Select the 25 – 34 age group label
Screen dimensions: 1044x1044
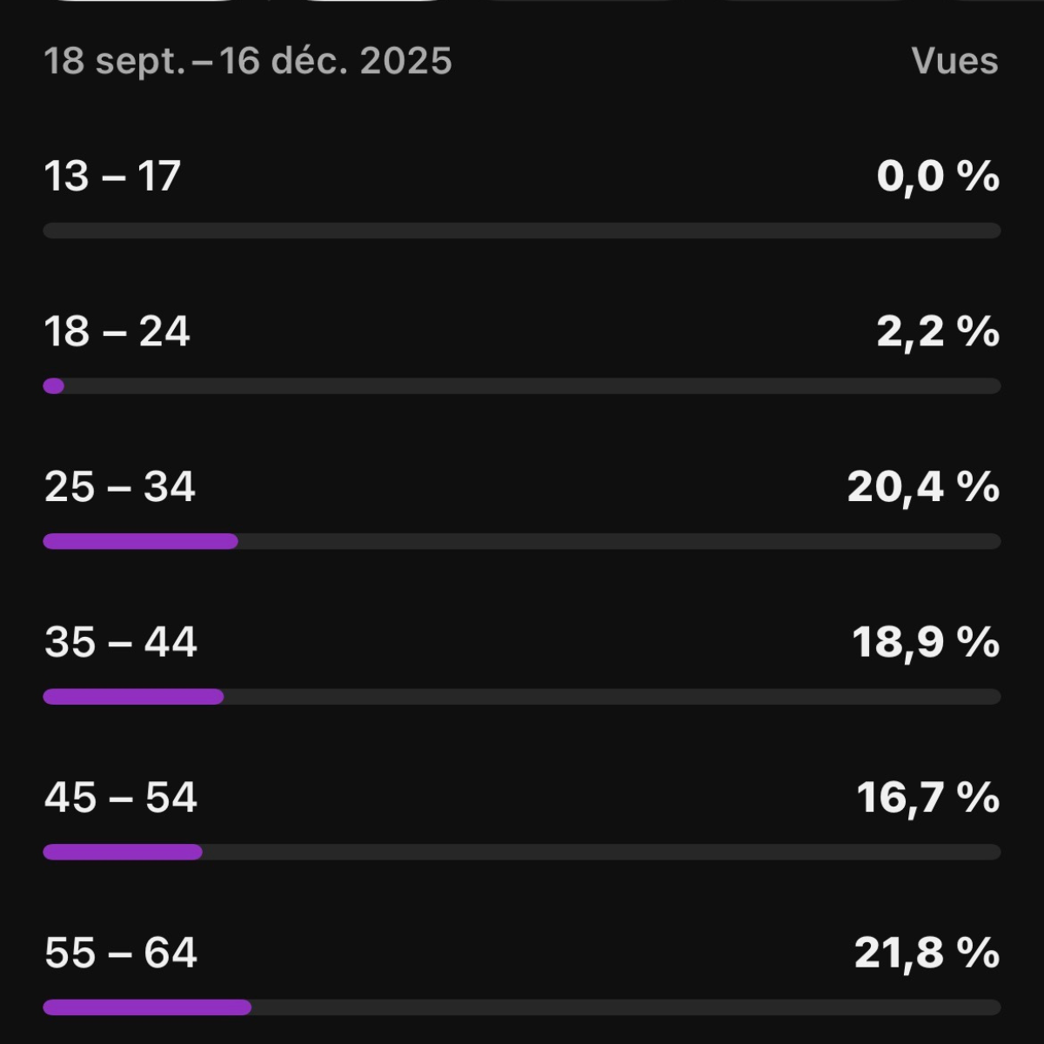[120, 486]
